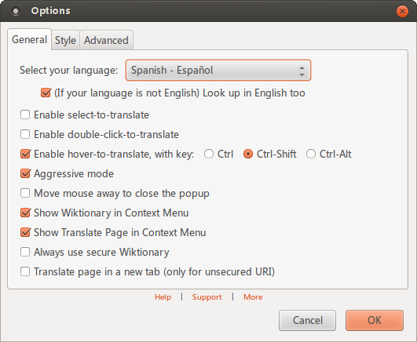Screen dimensions: 417x342
Task: Select the Ctrl-Alt radio button
Action: [311, 154]
